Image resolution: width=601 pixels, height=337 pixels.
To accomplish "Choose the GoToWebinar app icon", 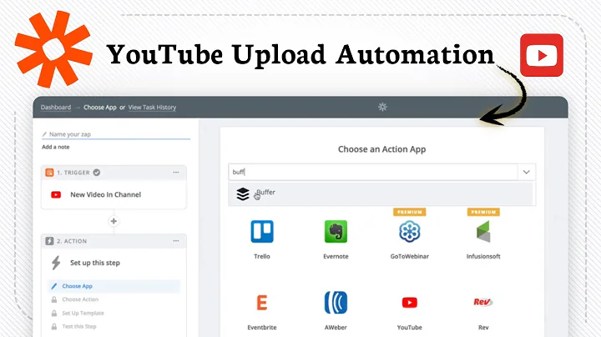I will click(409, 231).
